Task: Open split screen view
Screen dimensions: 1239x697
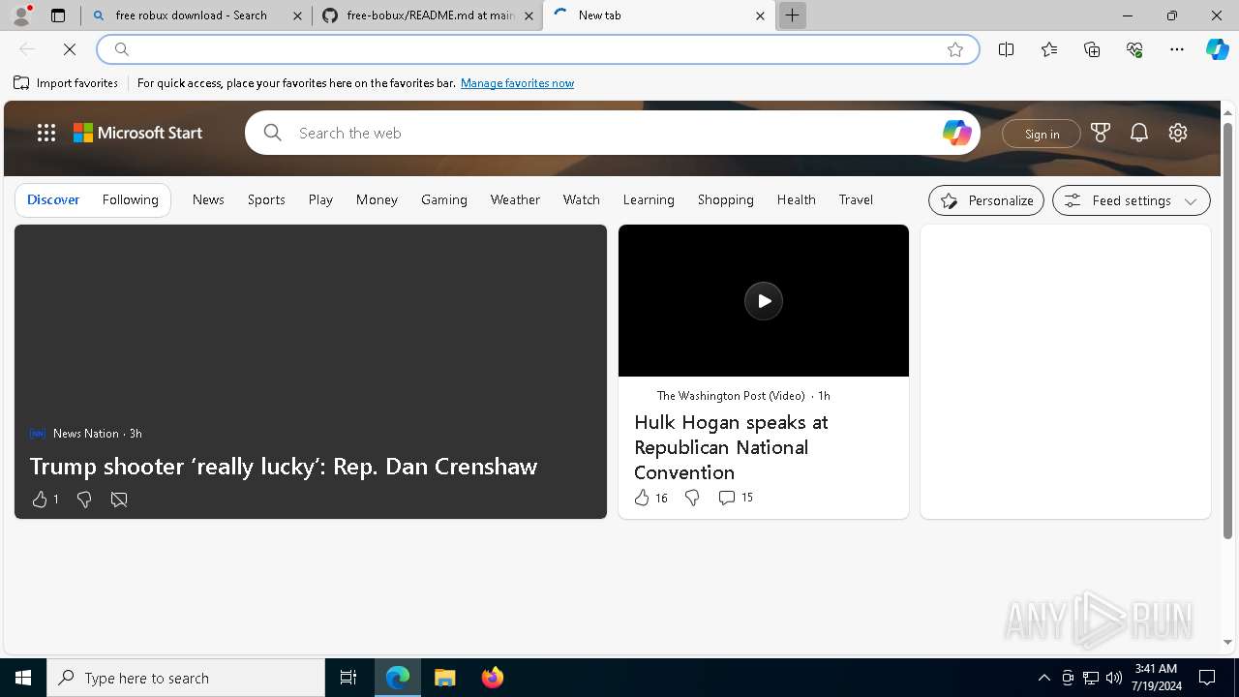Action: click(1007, 49)
